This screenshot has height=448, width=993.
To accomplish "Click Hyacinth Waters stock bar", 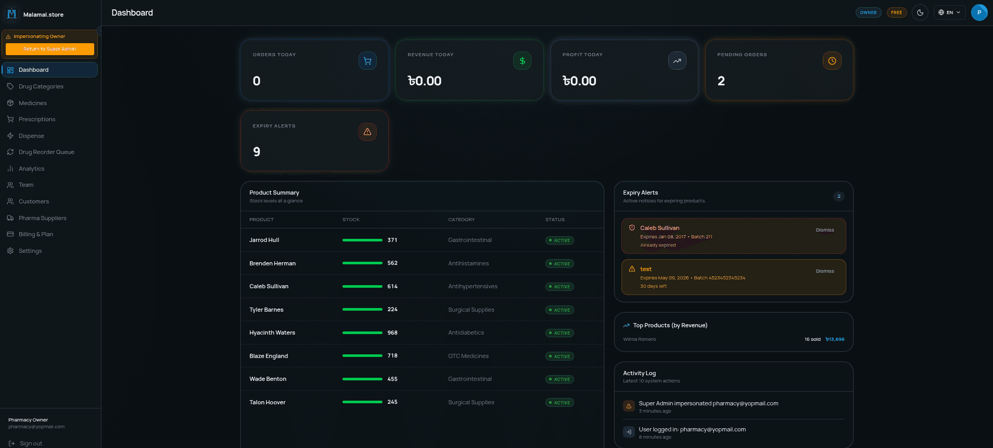I will (x=362, y=332).
